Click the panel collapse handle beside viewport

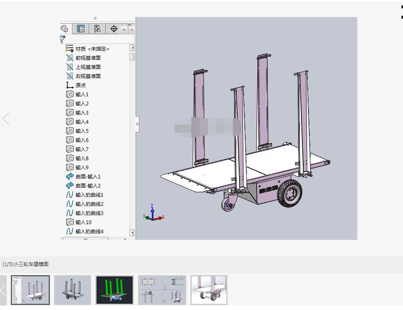tap(137, 124)
